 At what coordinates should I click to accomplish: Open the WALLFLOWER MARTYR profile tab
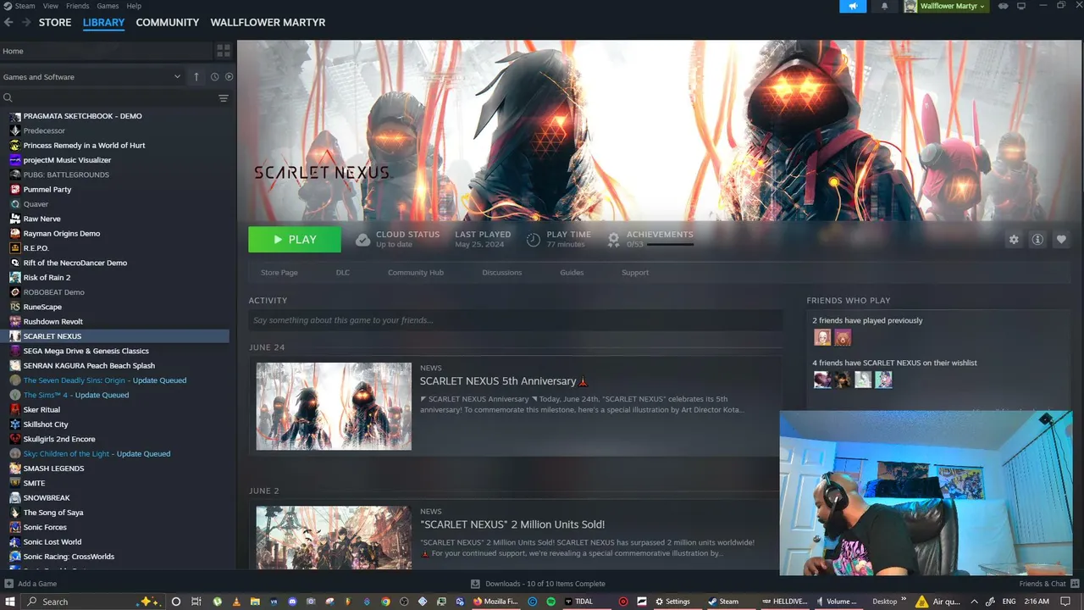268,22
